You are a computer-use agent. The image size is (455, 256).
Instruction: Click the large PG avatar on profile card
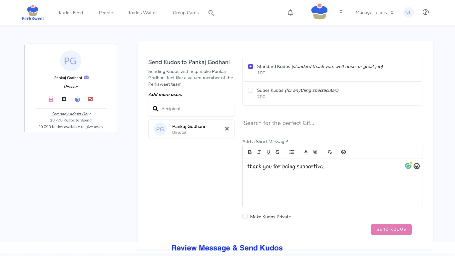[71, 61]
